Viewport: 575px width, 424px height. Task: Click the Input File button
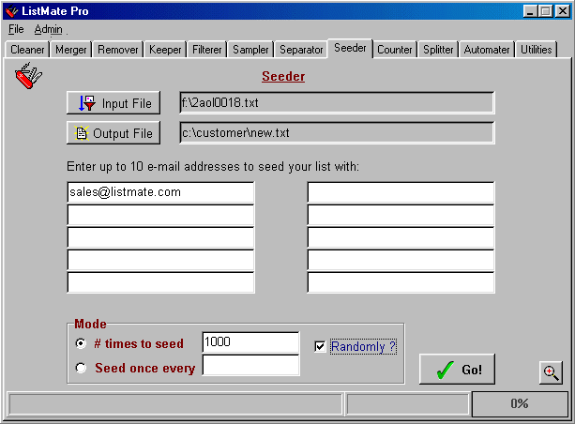point(113,103)
